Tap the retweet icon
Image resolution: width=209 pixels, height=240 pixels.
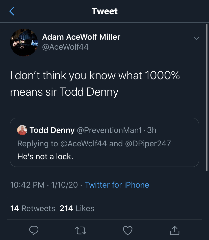click(81, 230)
